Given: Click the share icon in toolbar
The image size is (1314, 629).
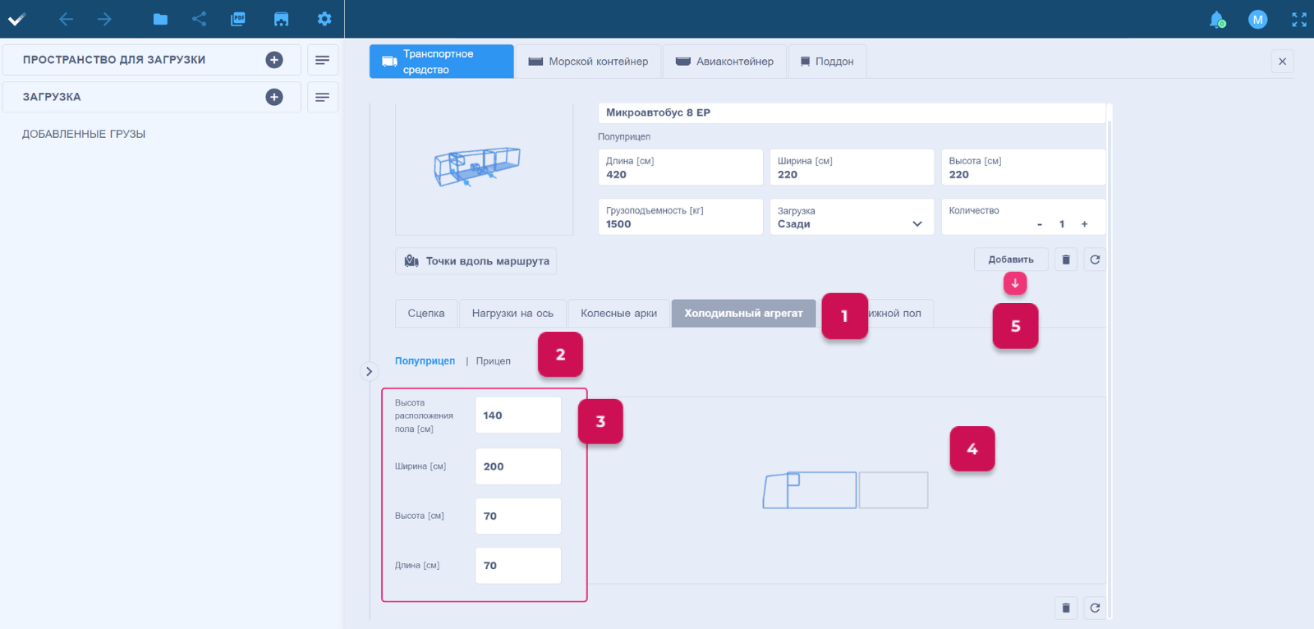Looking at the screenshot, I should coord(199,19).
